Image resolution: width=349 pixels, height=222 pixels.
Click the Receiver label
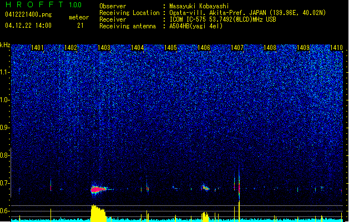[x=113, y=19]
